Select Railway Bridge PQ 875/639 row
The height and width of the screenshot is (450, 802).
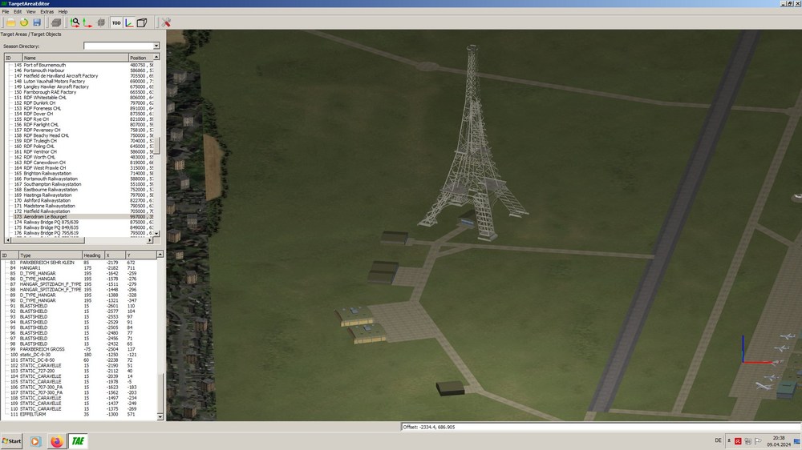click(x=79, y=222)
